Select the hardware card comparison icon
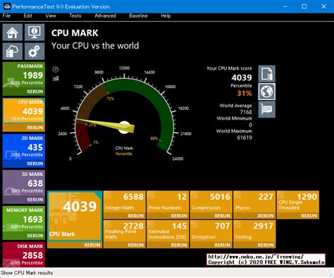 coord(267,109)
